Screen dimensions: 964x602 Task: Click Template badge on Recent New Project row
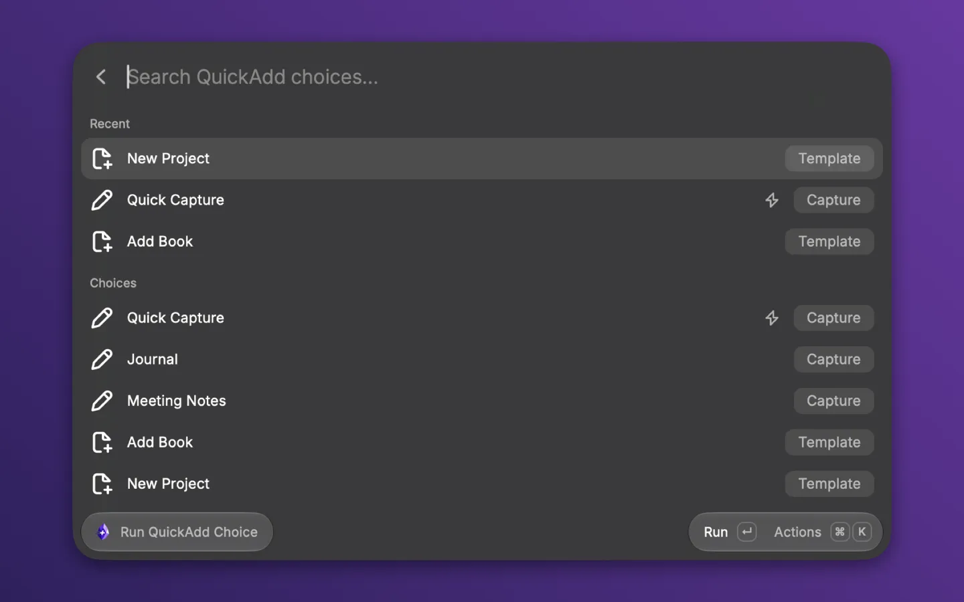[829, 159]
